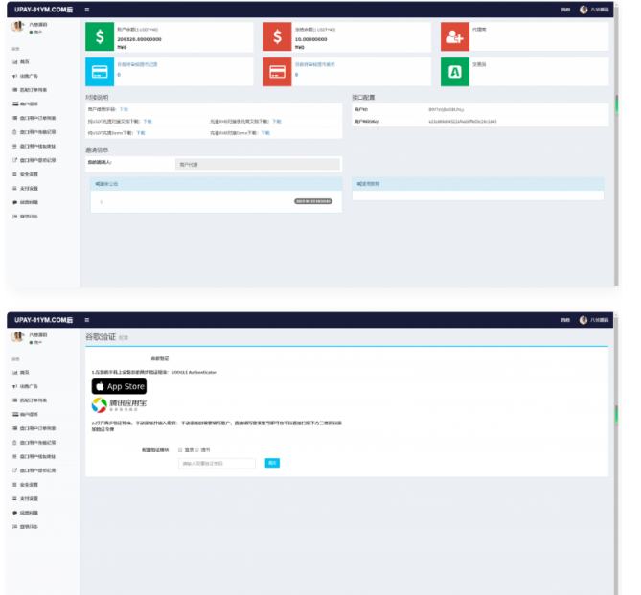Click the blue submit button beside verification code field
Screen dimensions: 641x595
pyautogui.click(x=272, y=463)
